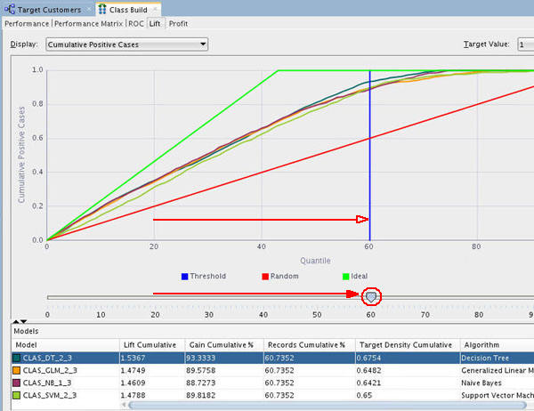This screenshot has width=534, height=411.
Task: Click the 93.3333 gain cumulative cell
Action: [x=224, y=358]
